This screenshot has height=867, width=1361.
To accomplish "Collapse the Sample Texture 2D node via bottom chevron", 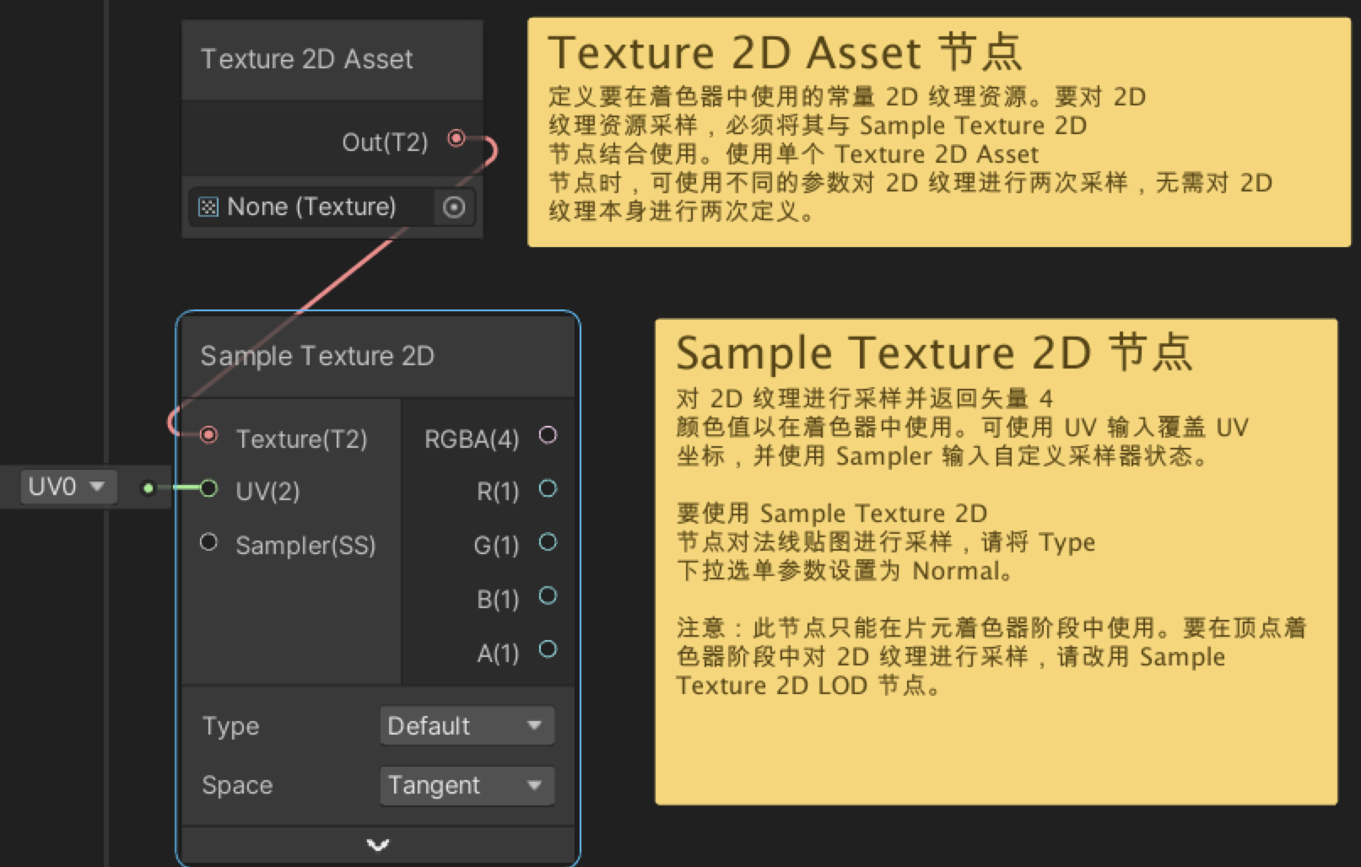I will tap(377, 845).
